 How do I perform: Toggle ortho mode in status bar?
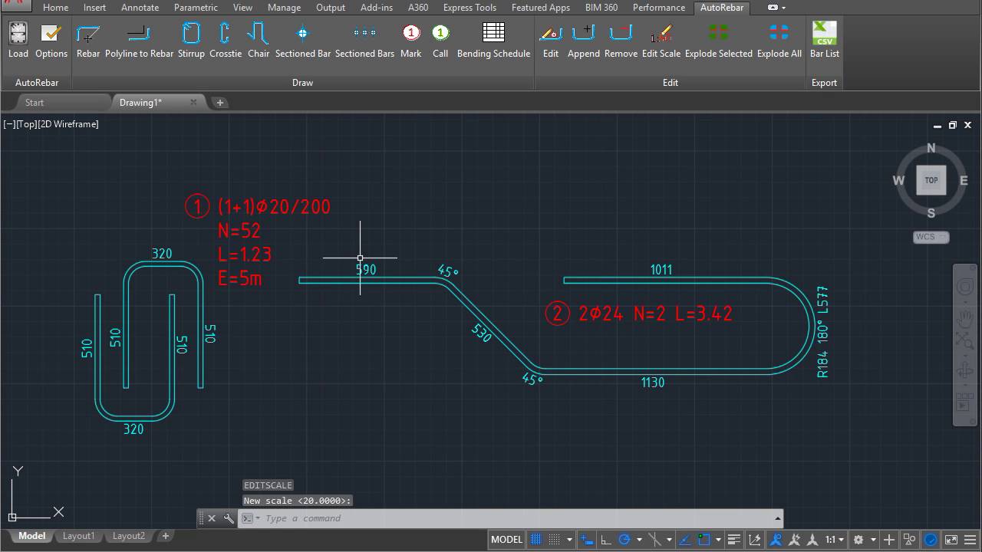605,539
